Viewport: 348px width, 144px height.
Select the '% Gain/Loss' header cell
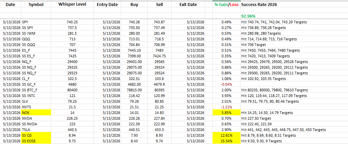pyautogui.click(x=226, y=4)
